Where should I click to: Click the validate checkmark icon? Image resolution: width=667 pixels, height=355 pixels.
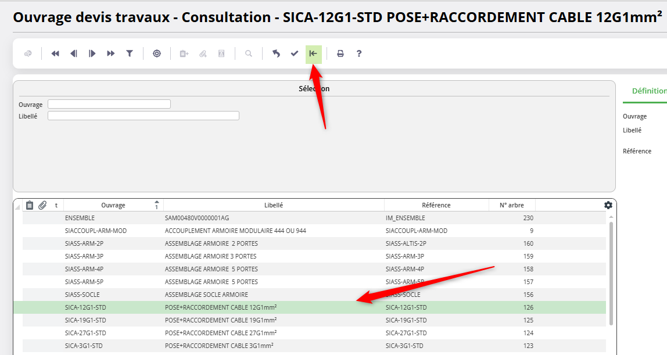coord(295,53)
